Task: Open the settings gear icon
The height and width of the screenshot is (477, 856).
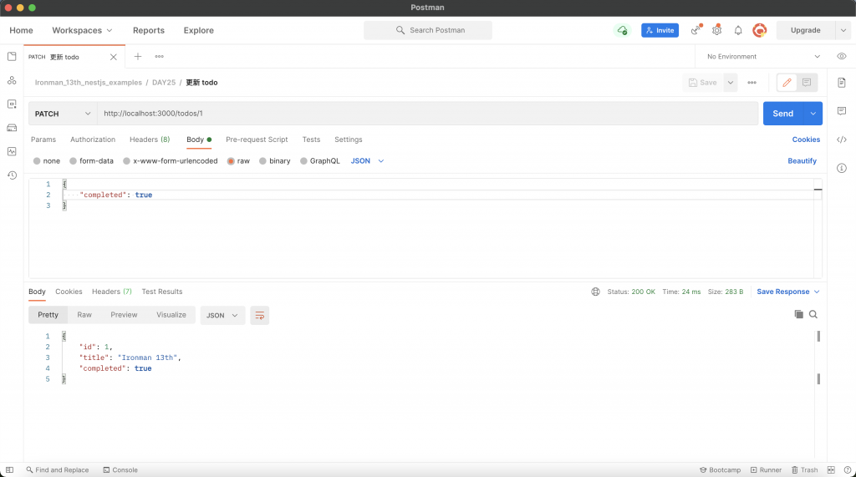Action: [x=716, y=30]
